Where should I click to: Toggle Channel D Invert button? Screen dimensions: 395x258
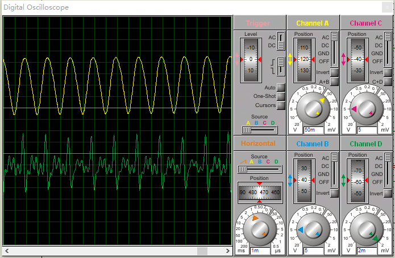coord(388,193)
